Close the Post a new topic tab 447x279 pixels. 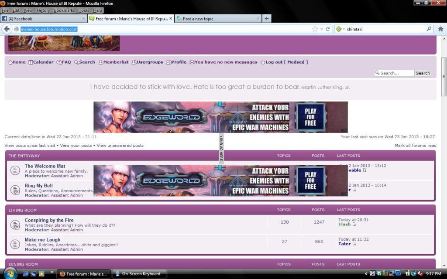[x=258, y=18]
